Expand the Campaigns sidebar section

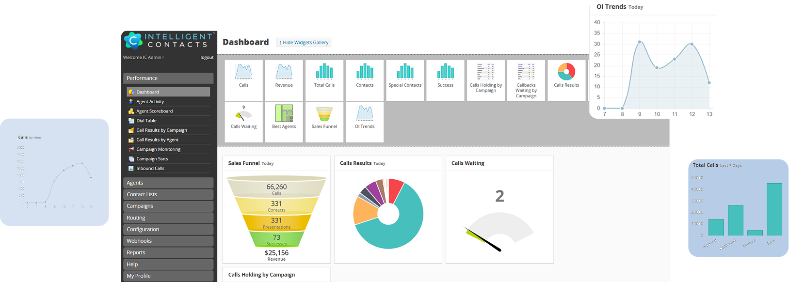[168, 206]
